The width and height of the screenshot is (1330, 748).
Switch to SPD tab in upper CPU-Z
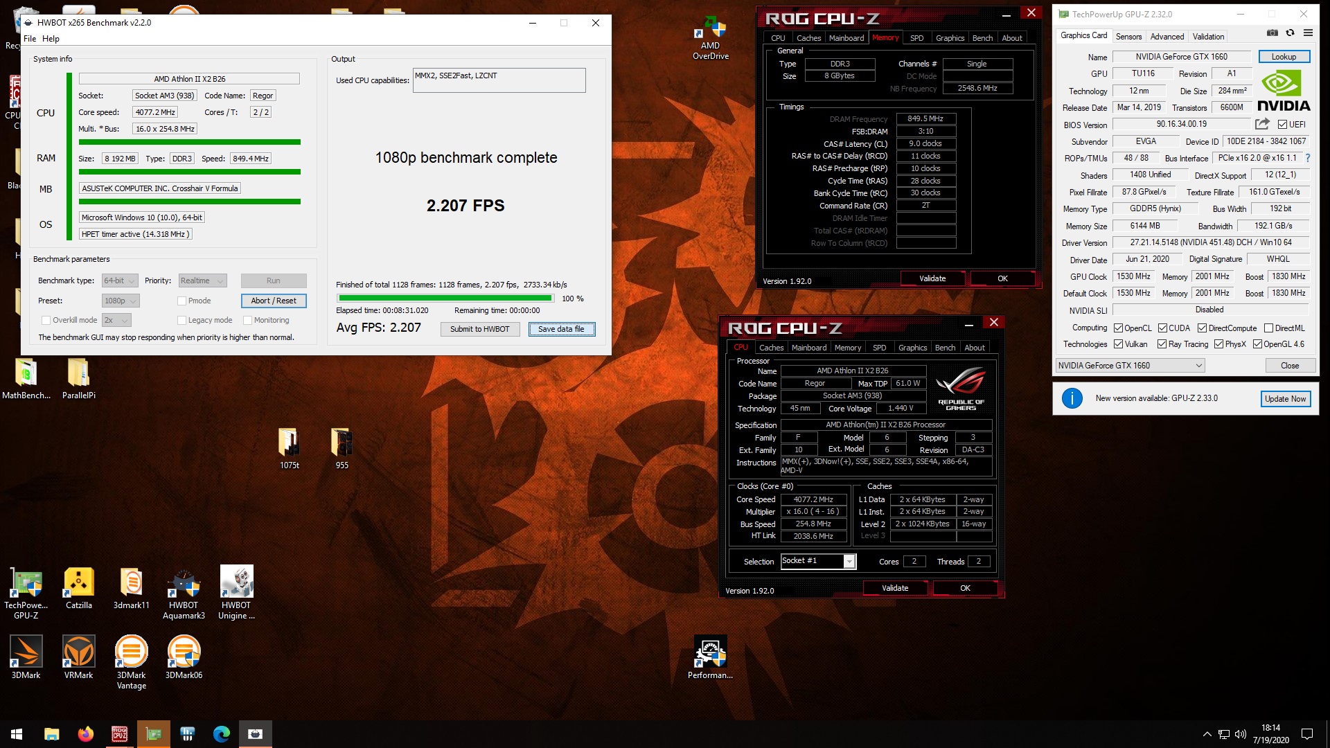point(916,38)
